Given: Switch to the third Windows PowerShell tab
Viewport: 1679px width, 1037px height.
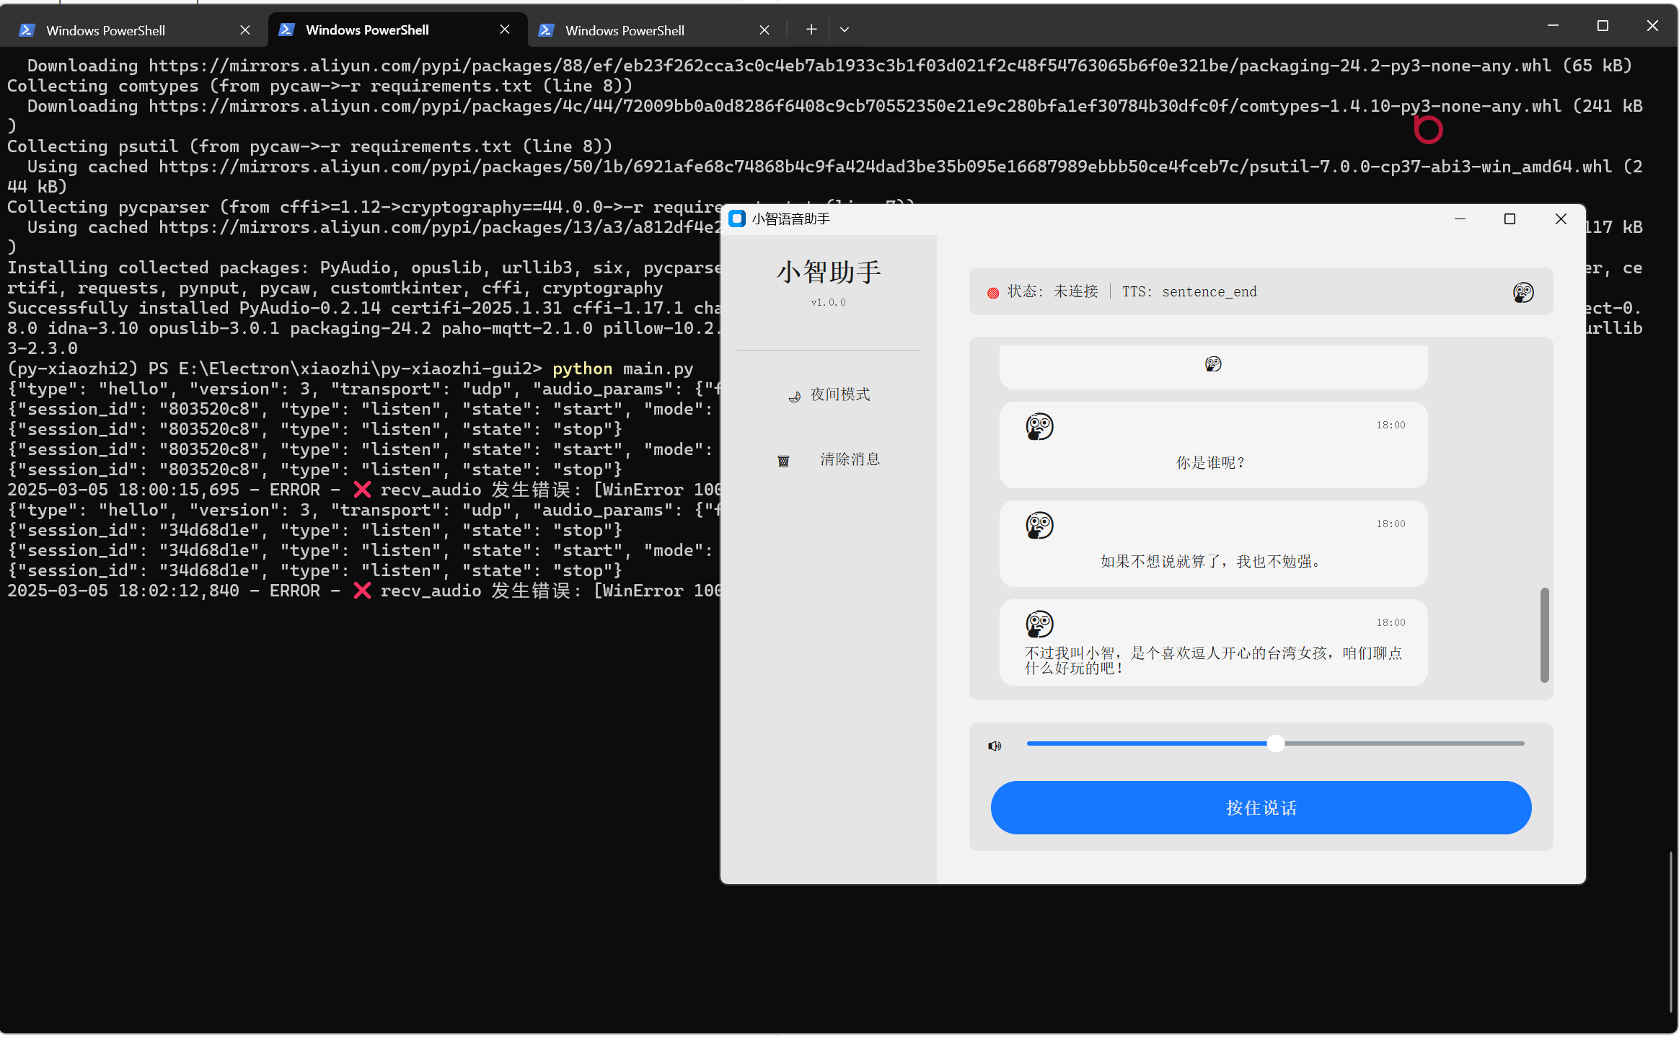Looking at the screenshot, I should coord(625,30).
